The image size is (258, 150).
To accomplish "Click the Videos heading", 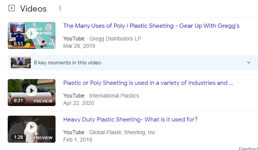I will pos(34,8).
